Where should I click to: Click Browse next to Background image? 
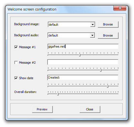(x=108, y=24)
